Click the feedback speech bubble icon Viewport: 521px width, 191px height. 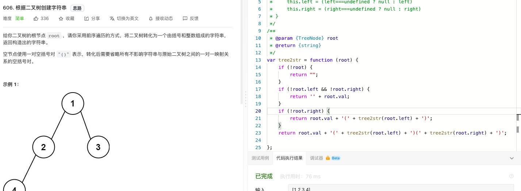point(185,19)
